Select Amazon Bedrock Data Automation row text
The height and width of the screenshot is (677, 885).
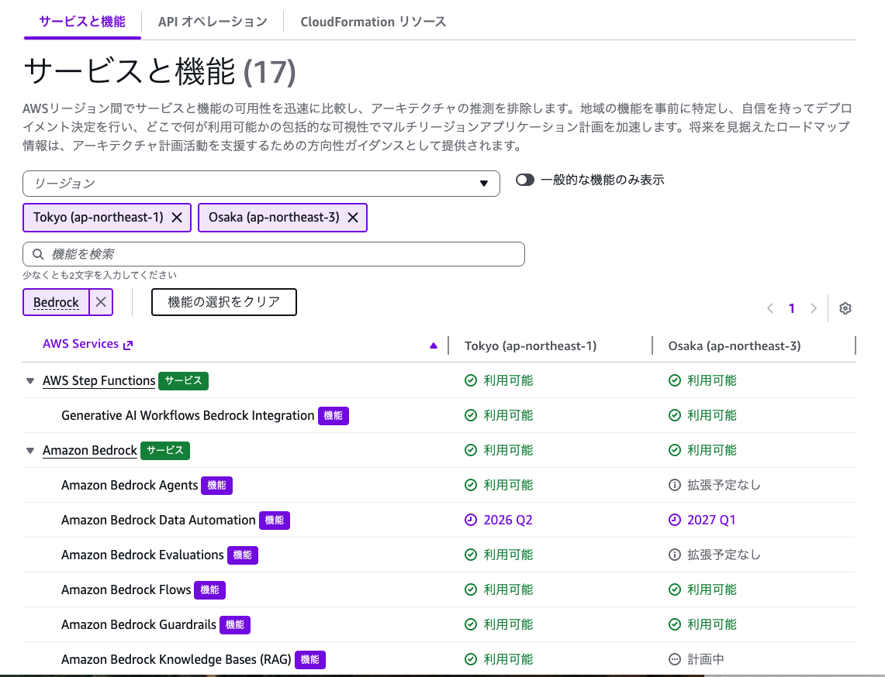[158, 521]
